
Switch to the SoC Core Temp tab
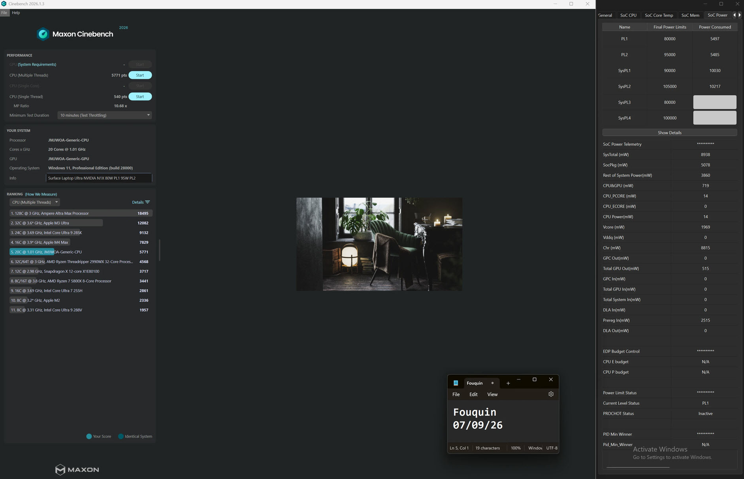pos(659,15)
